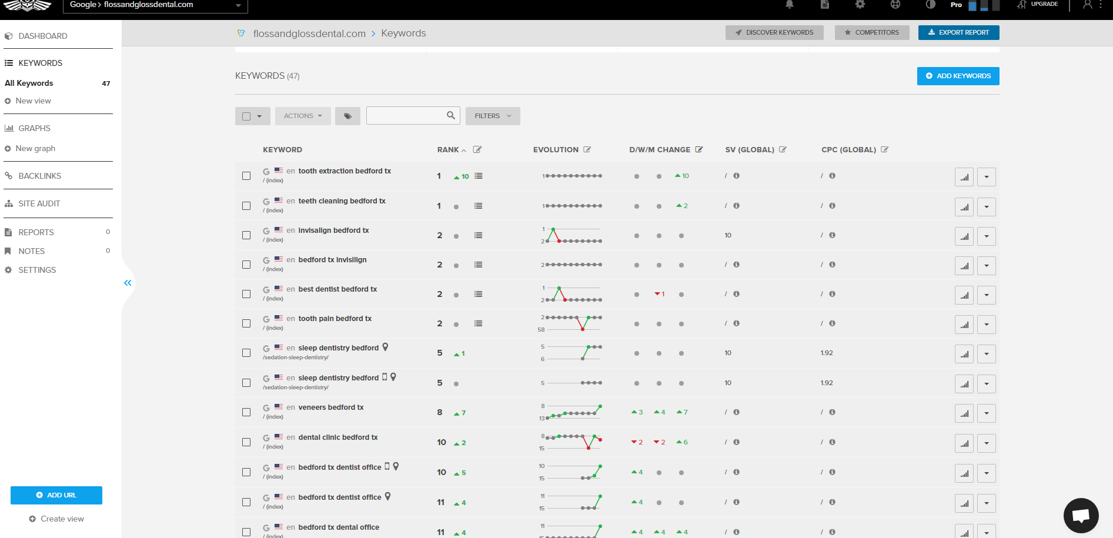Sort by the RANK column header
This screenshot has height=538, width=1113.
click(448, 150)
